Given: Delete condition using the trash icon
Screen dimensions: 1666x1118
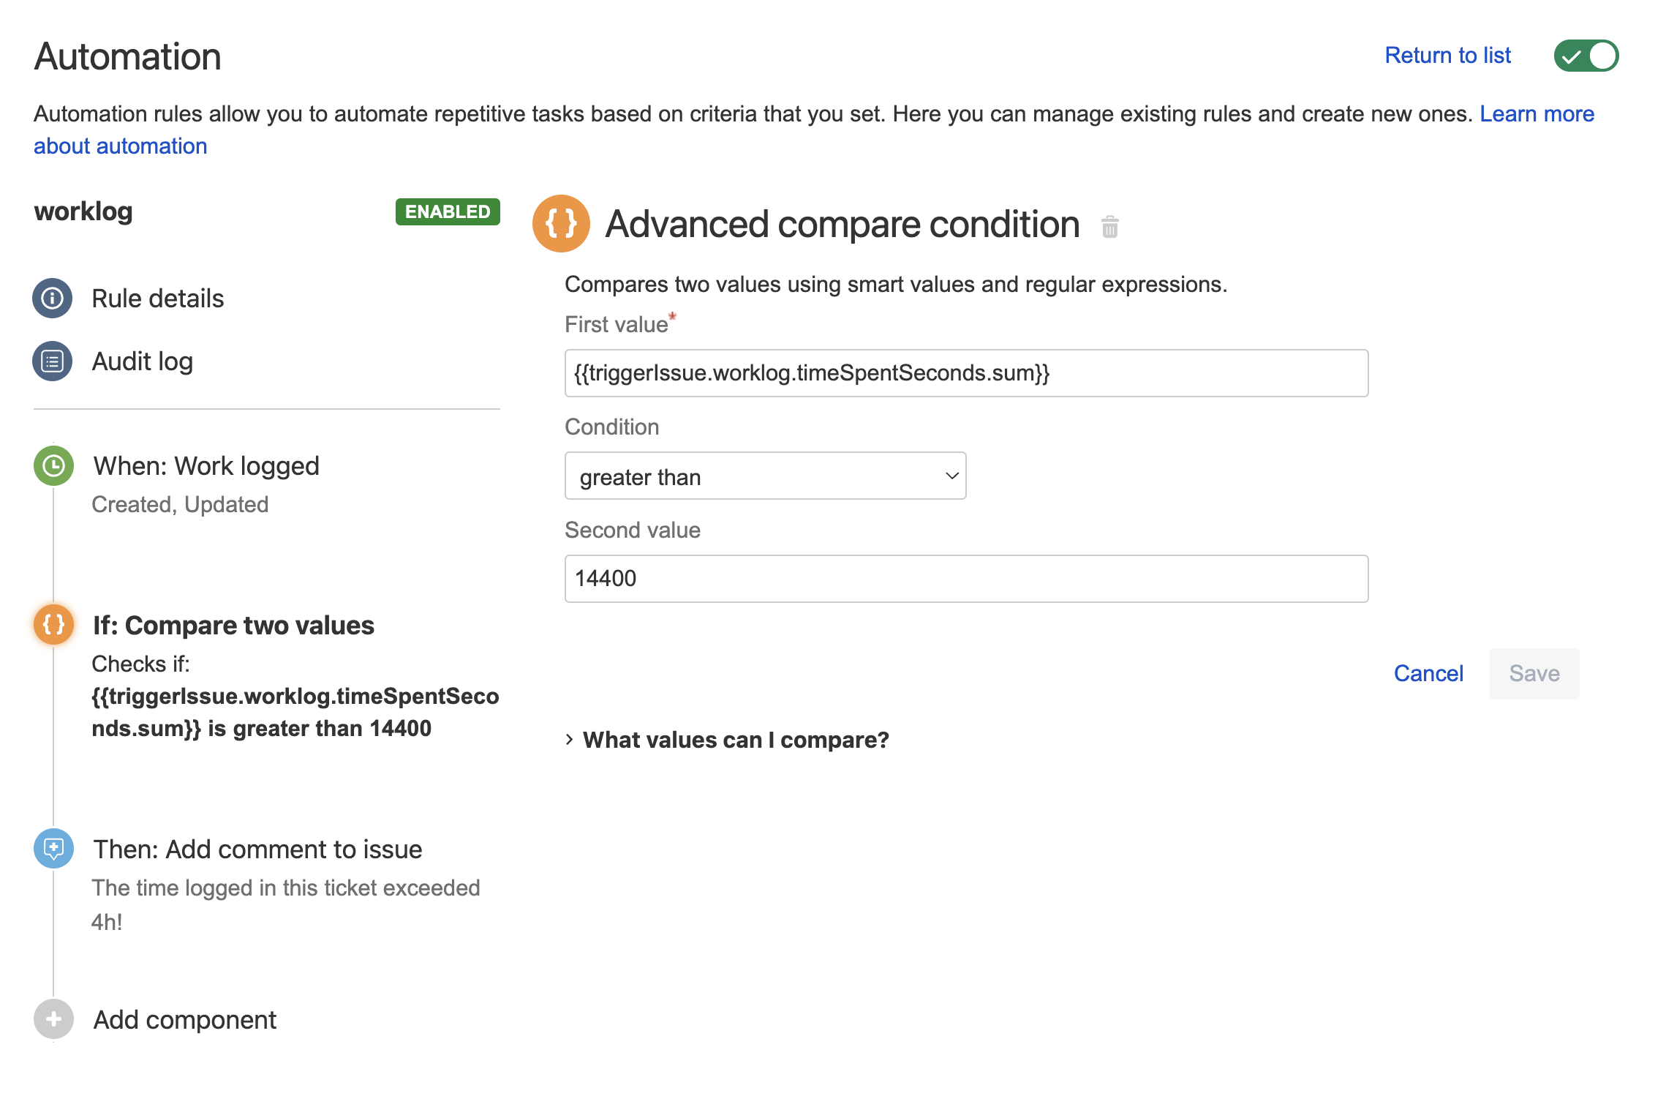Looking at the screenshot, I should (1109, 227).
